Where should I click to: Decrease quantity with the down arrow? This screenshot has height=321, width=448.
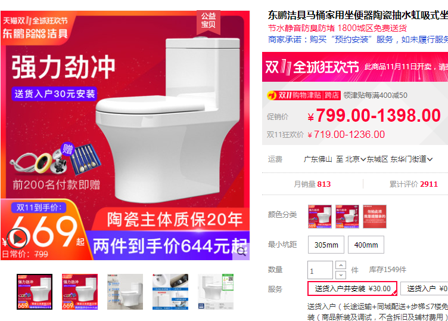(341, 275)
